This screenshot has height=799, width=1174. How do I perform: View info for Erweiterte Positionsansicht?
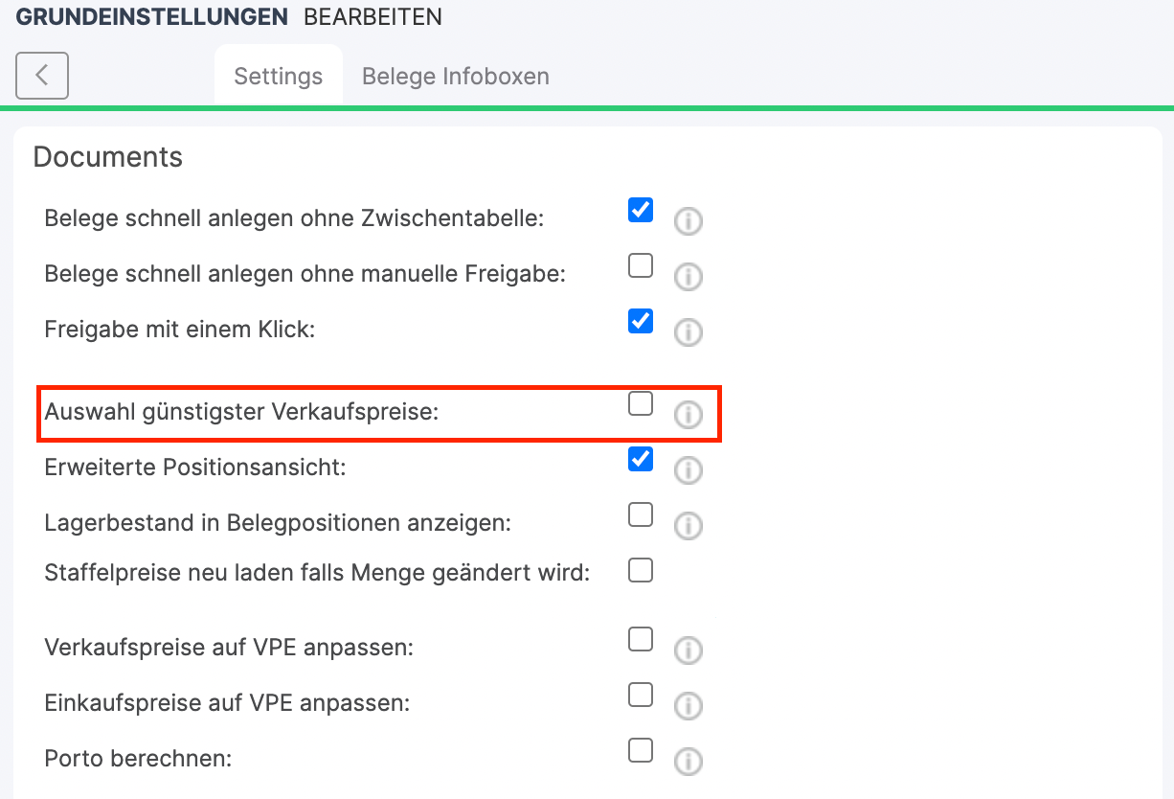pos(688,470)
